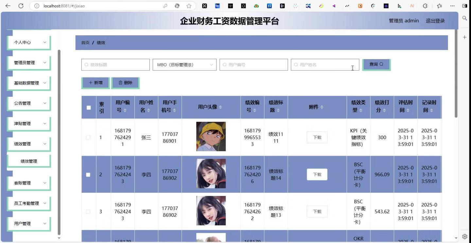
Task: Download attachment for 绩效标题13 row
Action: click(317, 212)
